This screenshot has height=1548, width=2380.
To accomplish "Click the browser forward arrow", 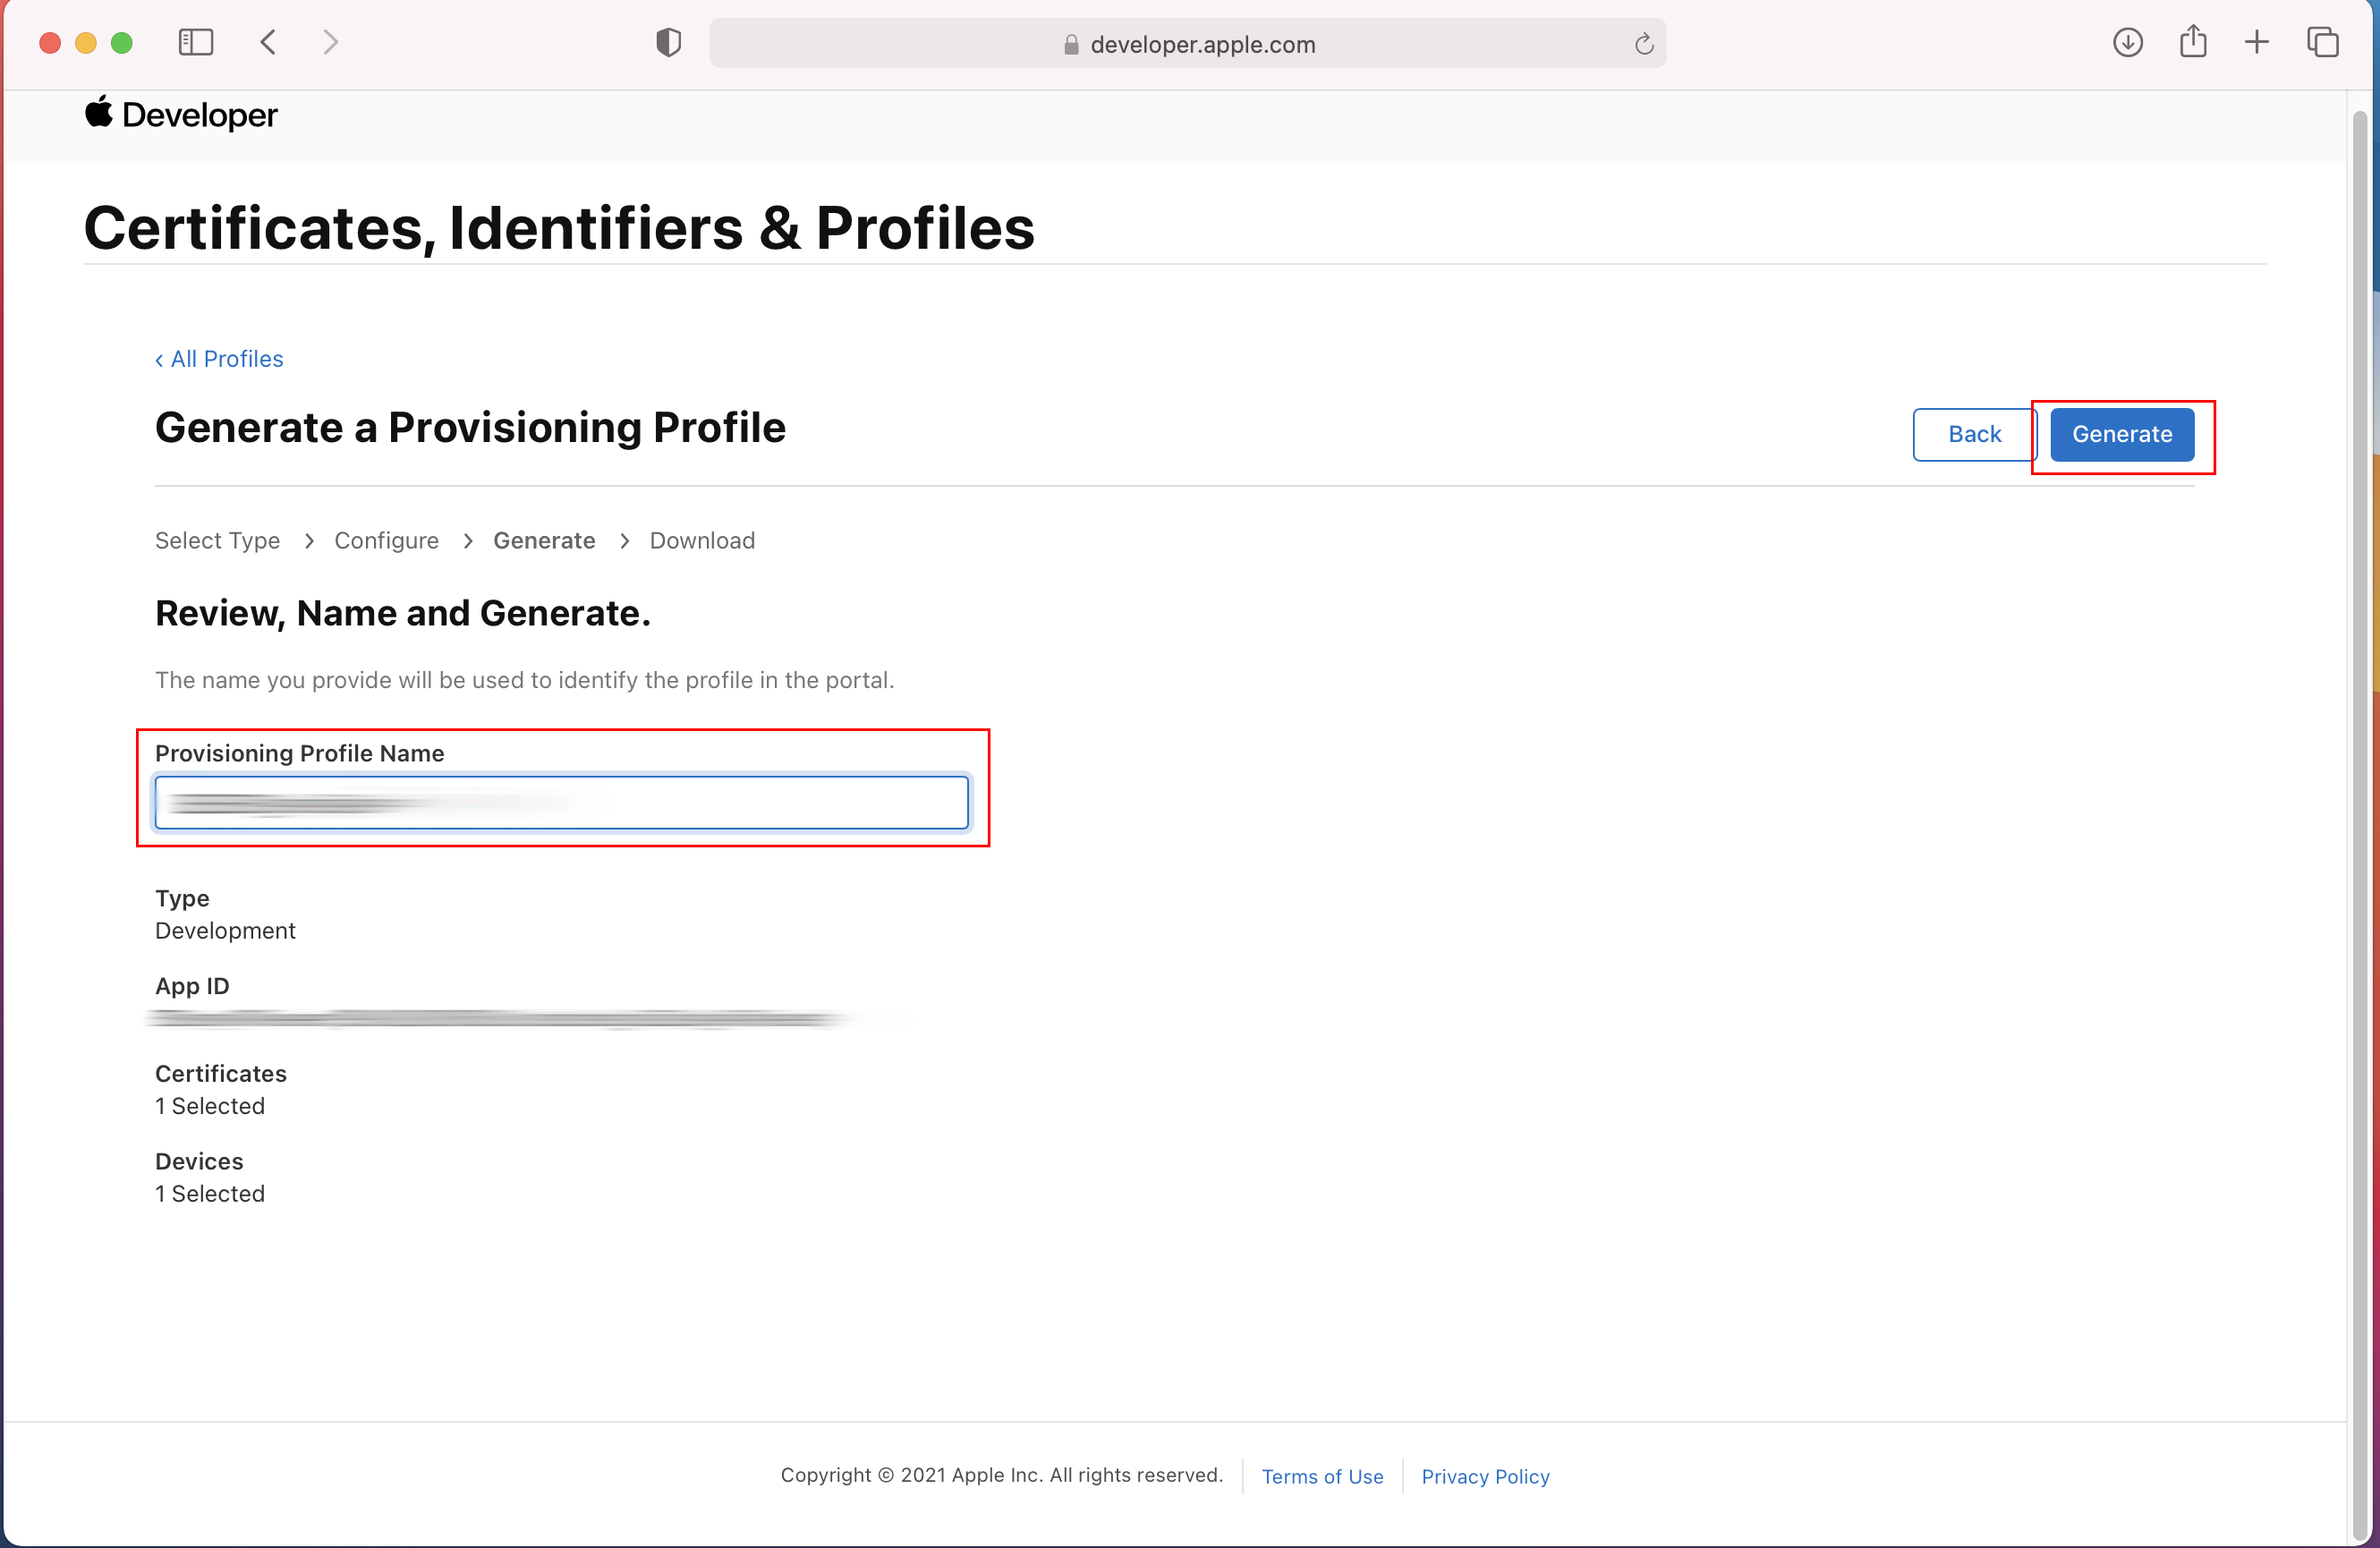I will [331, 42].
